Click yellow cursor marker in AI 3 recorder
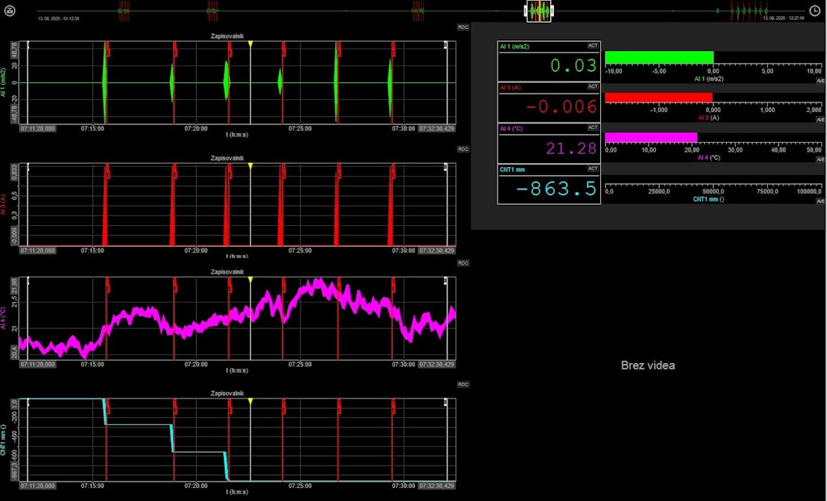 [x=250, y=166]
